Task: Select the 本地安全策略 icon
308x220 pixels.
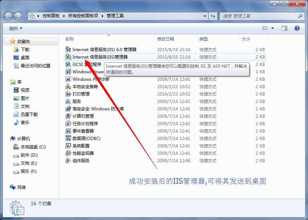Action: 68,86
